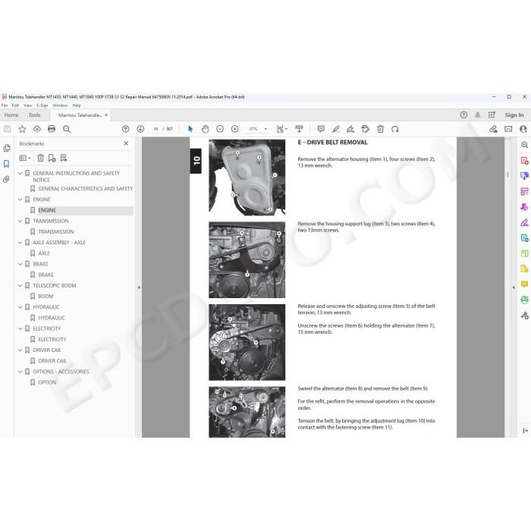The height and width of the screenshot is (531, 531).
Task: Go to next page arrow
Action: (140, 129)
